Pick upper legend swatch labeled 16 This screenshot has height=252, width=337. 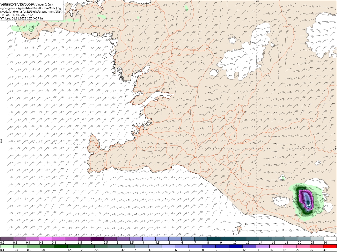279,239
